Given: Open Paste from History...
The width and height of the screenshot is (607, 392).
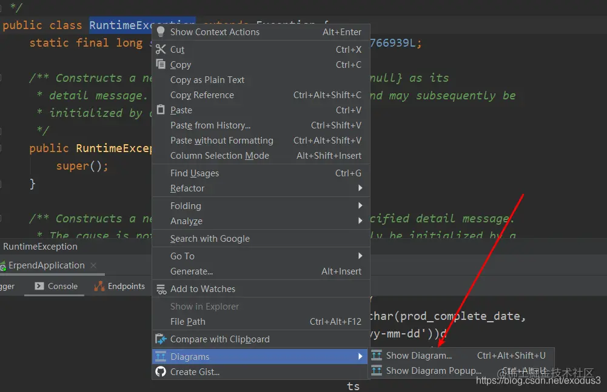Looking at the screenshot, I should point(261,125).
